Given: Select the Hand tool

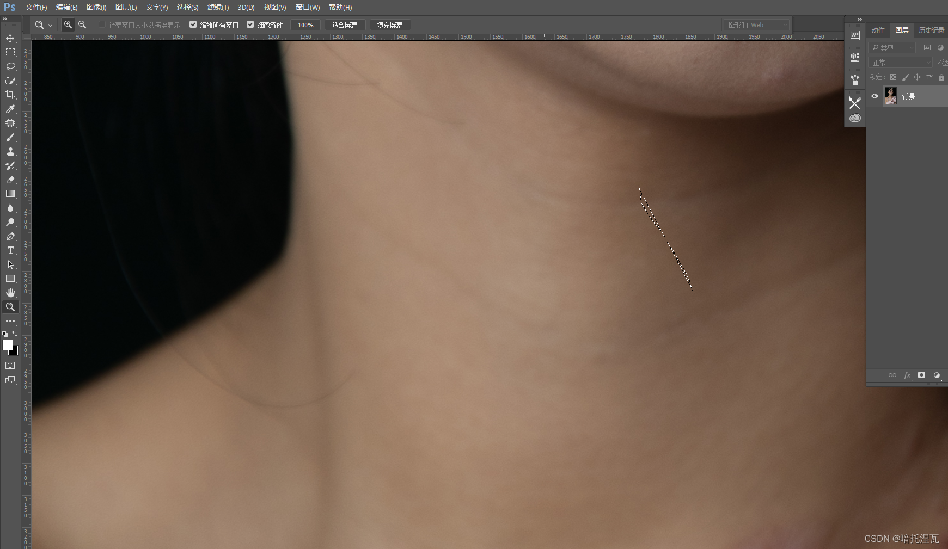Looking at the screenshot, I should (x=10, y=293).
